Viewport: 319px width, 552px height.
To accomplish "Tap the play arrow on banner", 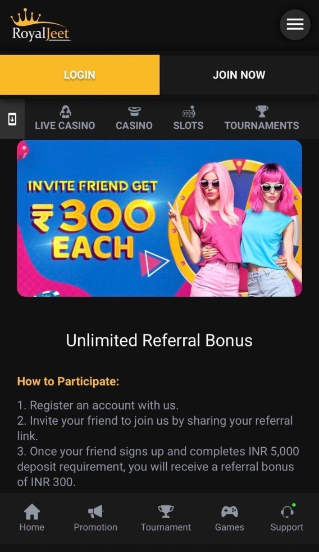I will pyautogui.click(x=154, y=263).
